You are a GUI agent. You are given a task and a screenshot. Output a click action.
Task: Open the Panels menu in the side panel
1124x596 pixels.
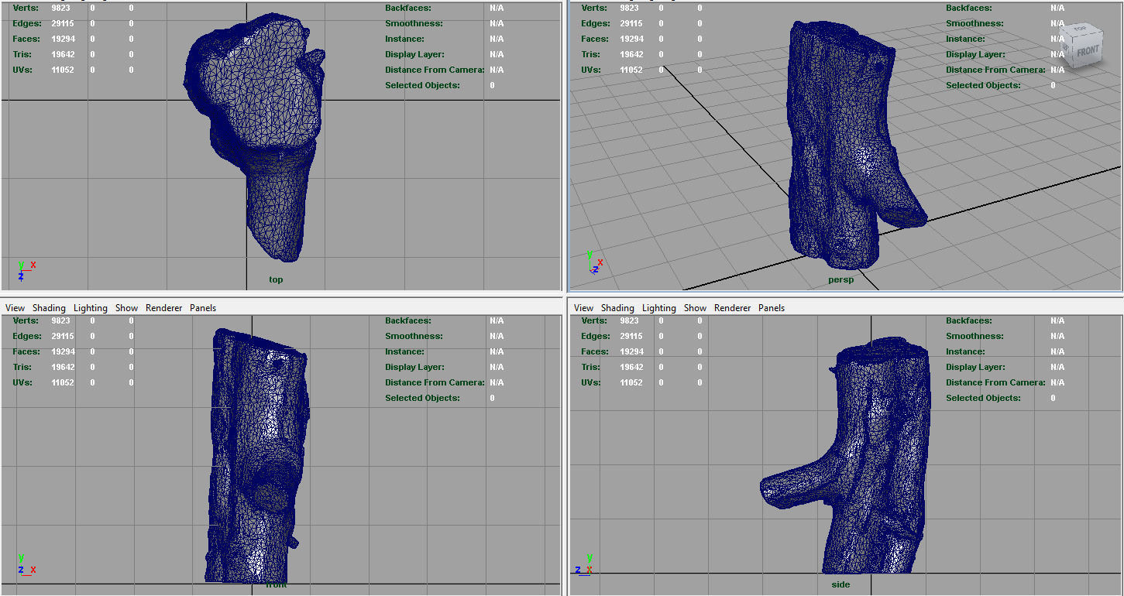(x=772, y=308)
